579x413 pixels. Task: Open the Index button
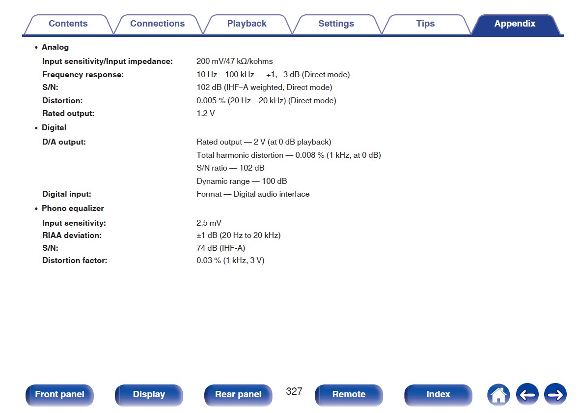[x=439, y=394]
